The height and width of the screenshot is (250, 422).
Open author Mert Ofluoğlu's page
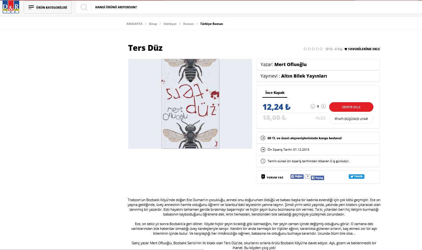291,64
